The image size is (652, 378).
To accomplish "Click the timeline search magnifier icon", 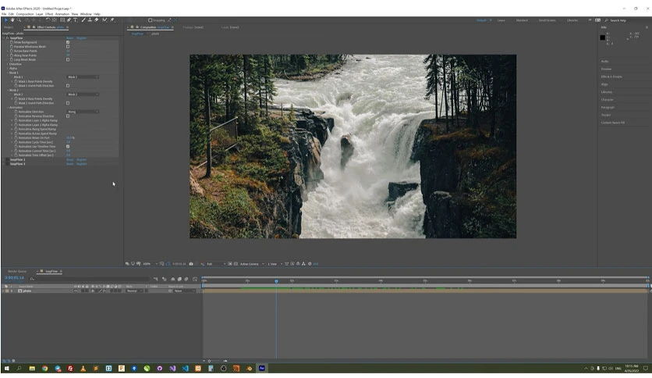I will (x=32, y=279).
